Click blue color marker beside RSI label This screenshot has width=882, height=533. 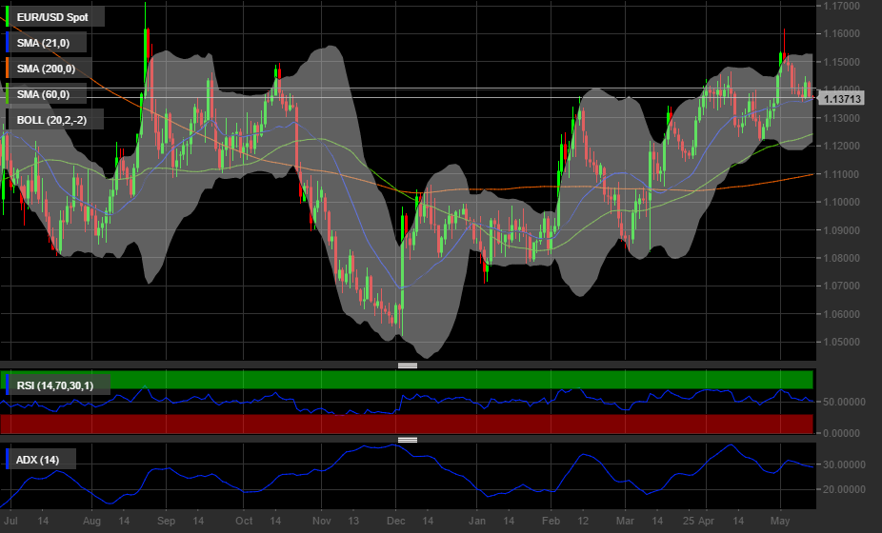pos(8,385)
